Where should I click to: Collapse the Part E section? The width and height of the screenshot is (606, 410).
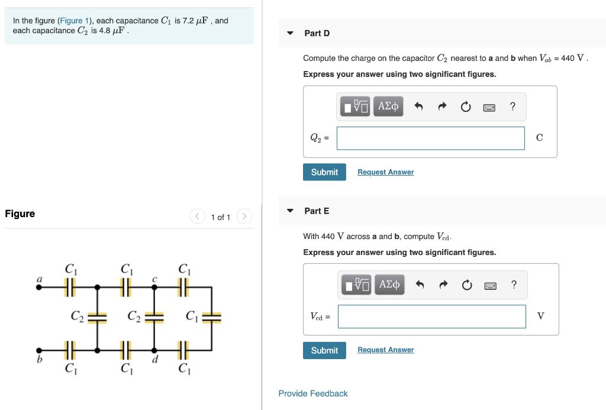(289, 211)
